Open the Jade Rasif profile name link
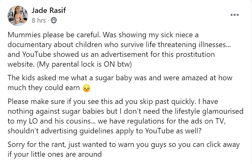 coord(49,10)
